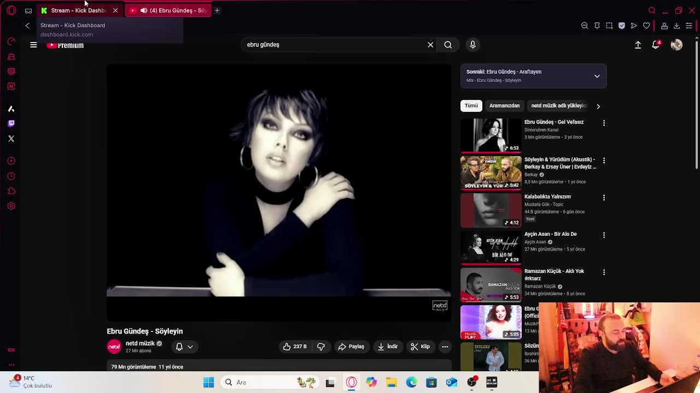Open the YouTube hamburger guide menu
The height and width of the screenshot is (393, 700).
33,45
